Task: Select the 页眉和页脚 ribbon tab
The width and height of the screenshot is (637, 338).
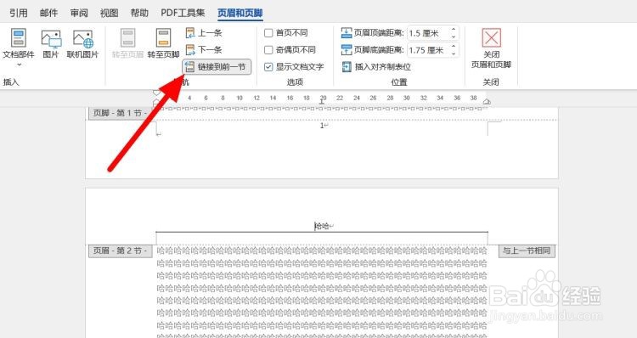Action: tap(240, 13)
